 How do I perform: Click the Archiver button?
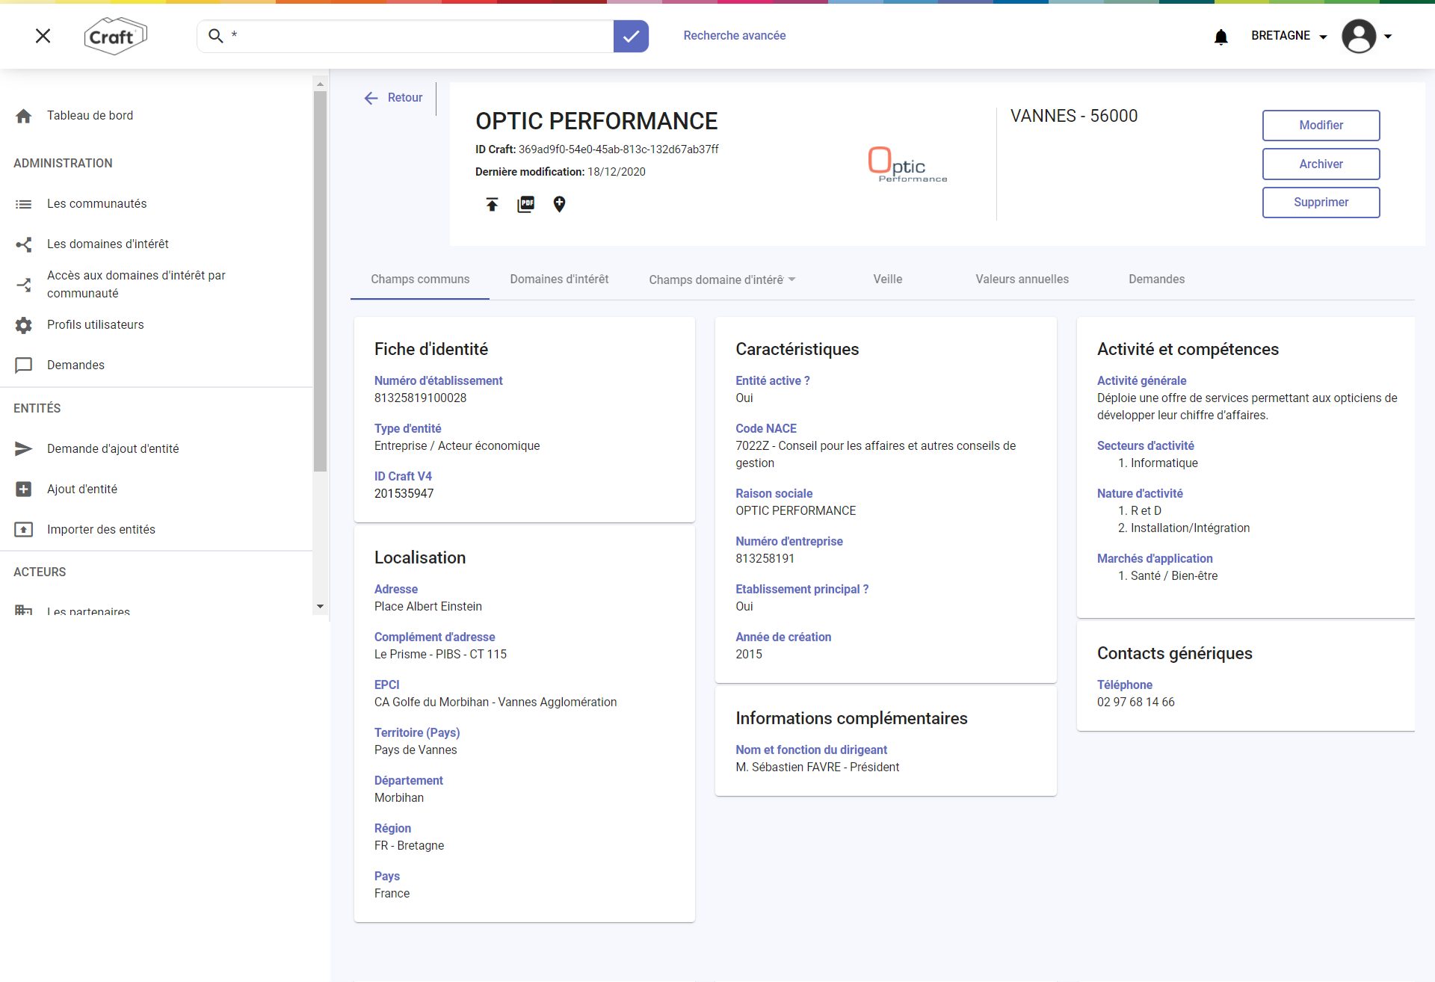[x=1321, y=164]
